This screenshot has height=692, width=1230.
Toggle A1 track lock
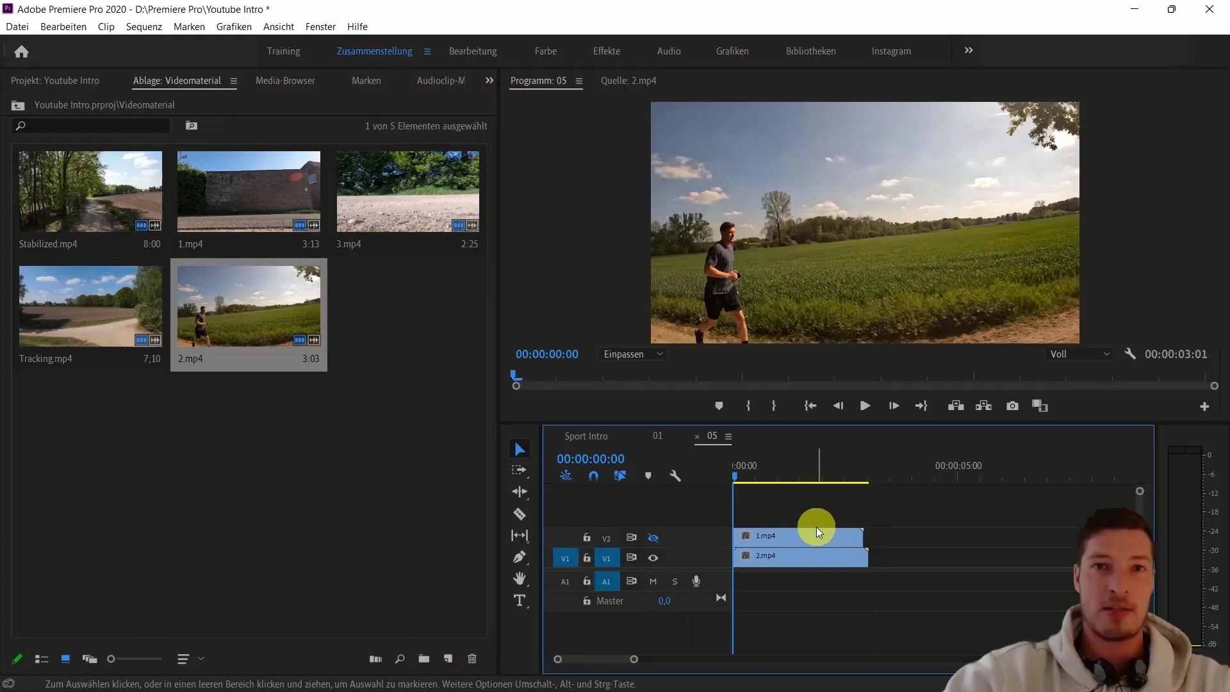click(587, 581)
